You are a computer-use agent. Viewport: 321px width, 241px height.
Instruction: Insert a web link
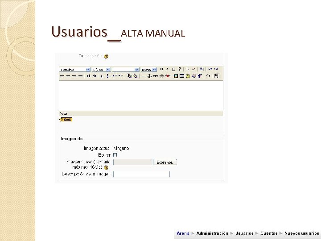click(x=156, y=76)
